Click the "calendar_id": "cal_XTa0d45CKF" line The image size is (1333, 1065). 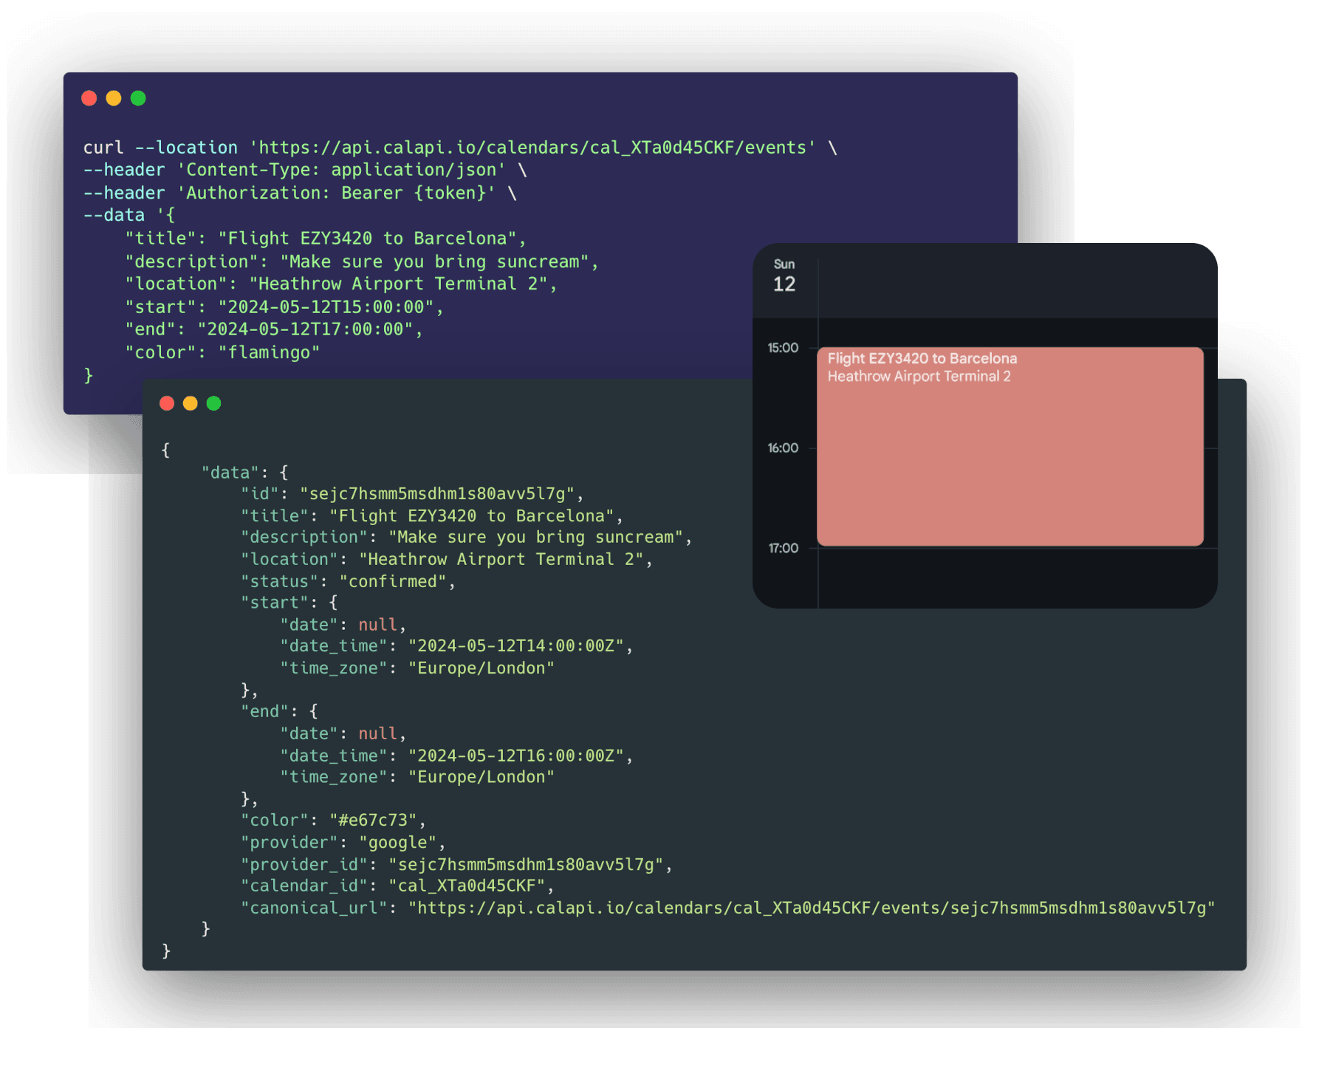click(397, 886)
